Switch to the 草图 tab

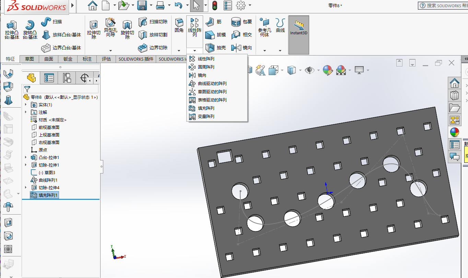click(30, 59)
